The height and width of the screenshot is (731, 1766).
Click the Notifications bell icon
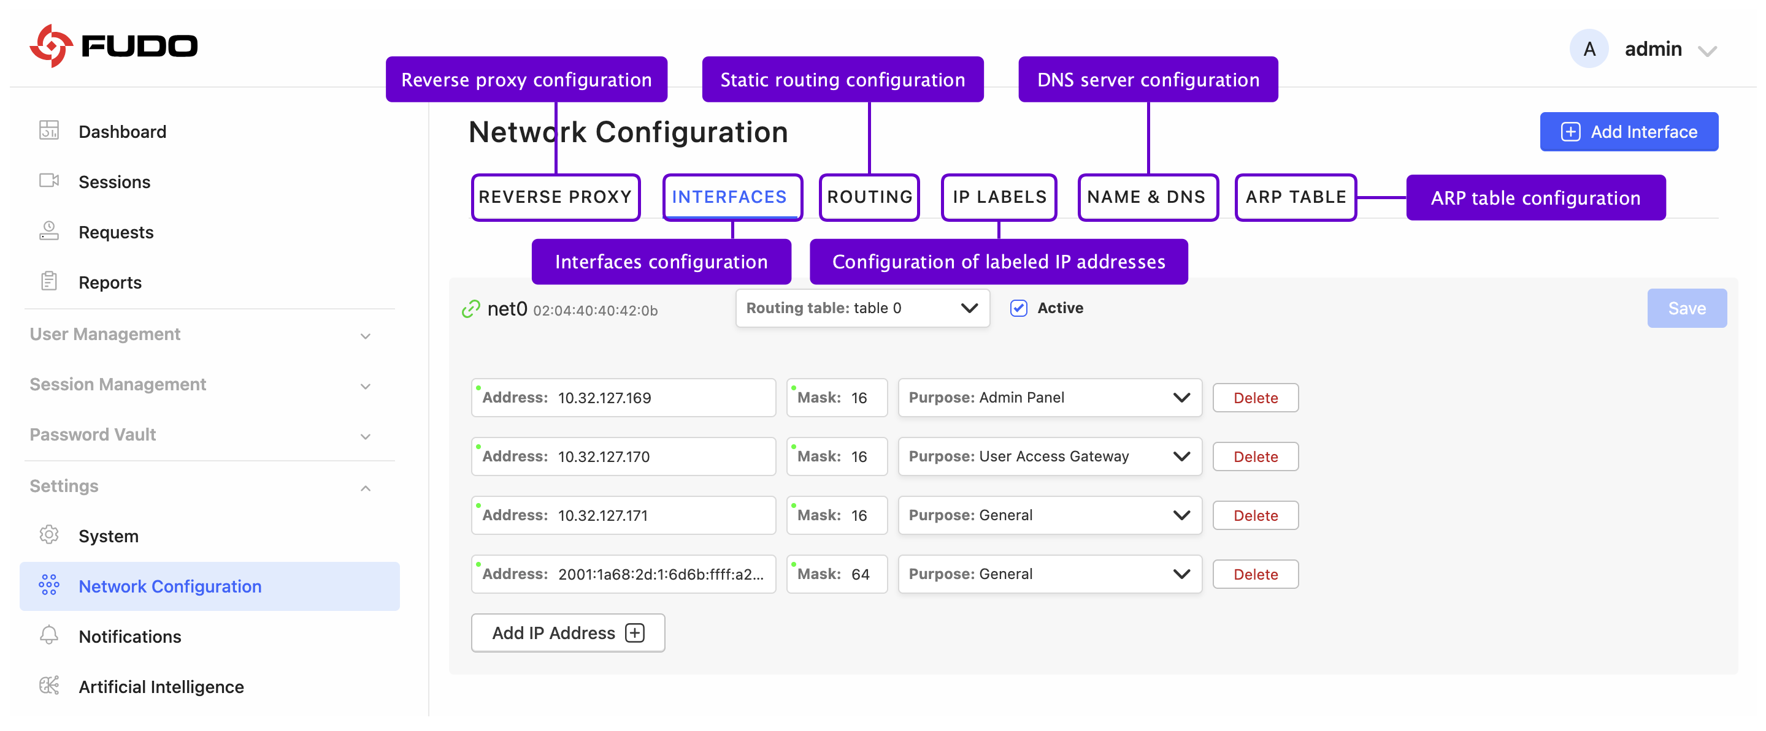click(48, 635)
